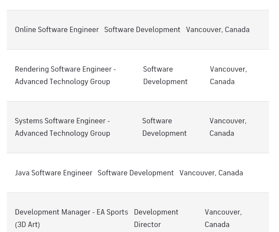279x232 pixels.
Task: Select the Development Manager table row
Action: pyautogui.click(x=138, y=212)
